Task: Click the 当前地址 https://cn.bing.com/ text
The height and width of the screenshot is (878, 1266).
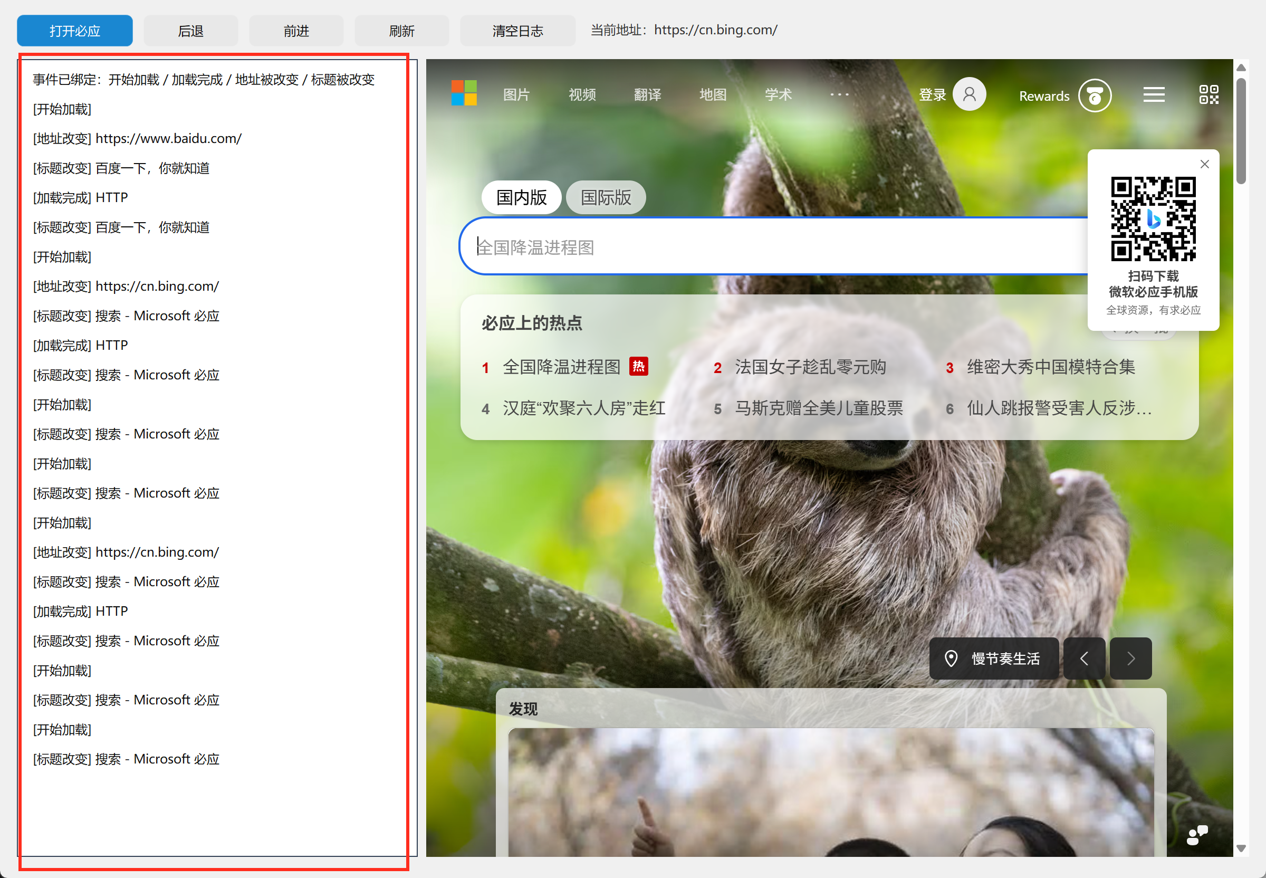Action: click(684, 30)
